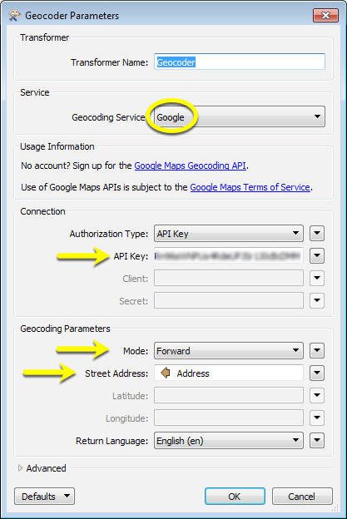Open the Return Language dropdown
The height and width of the screenshot is (519, 347).
pos(229,440)
